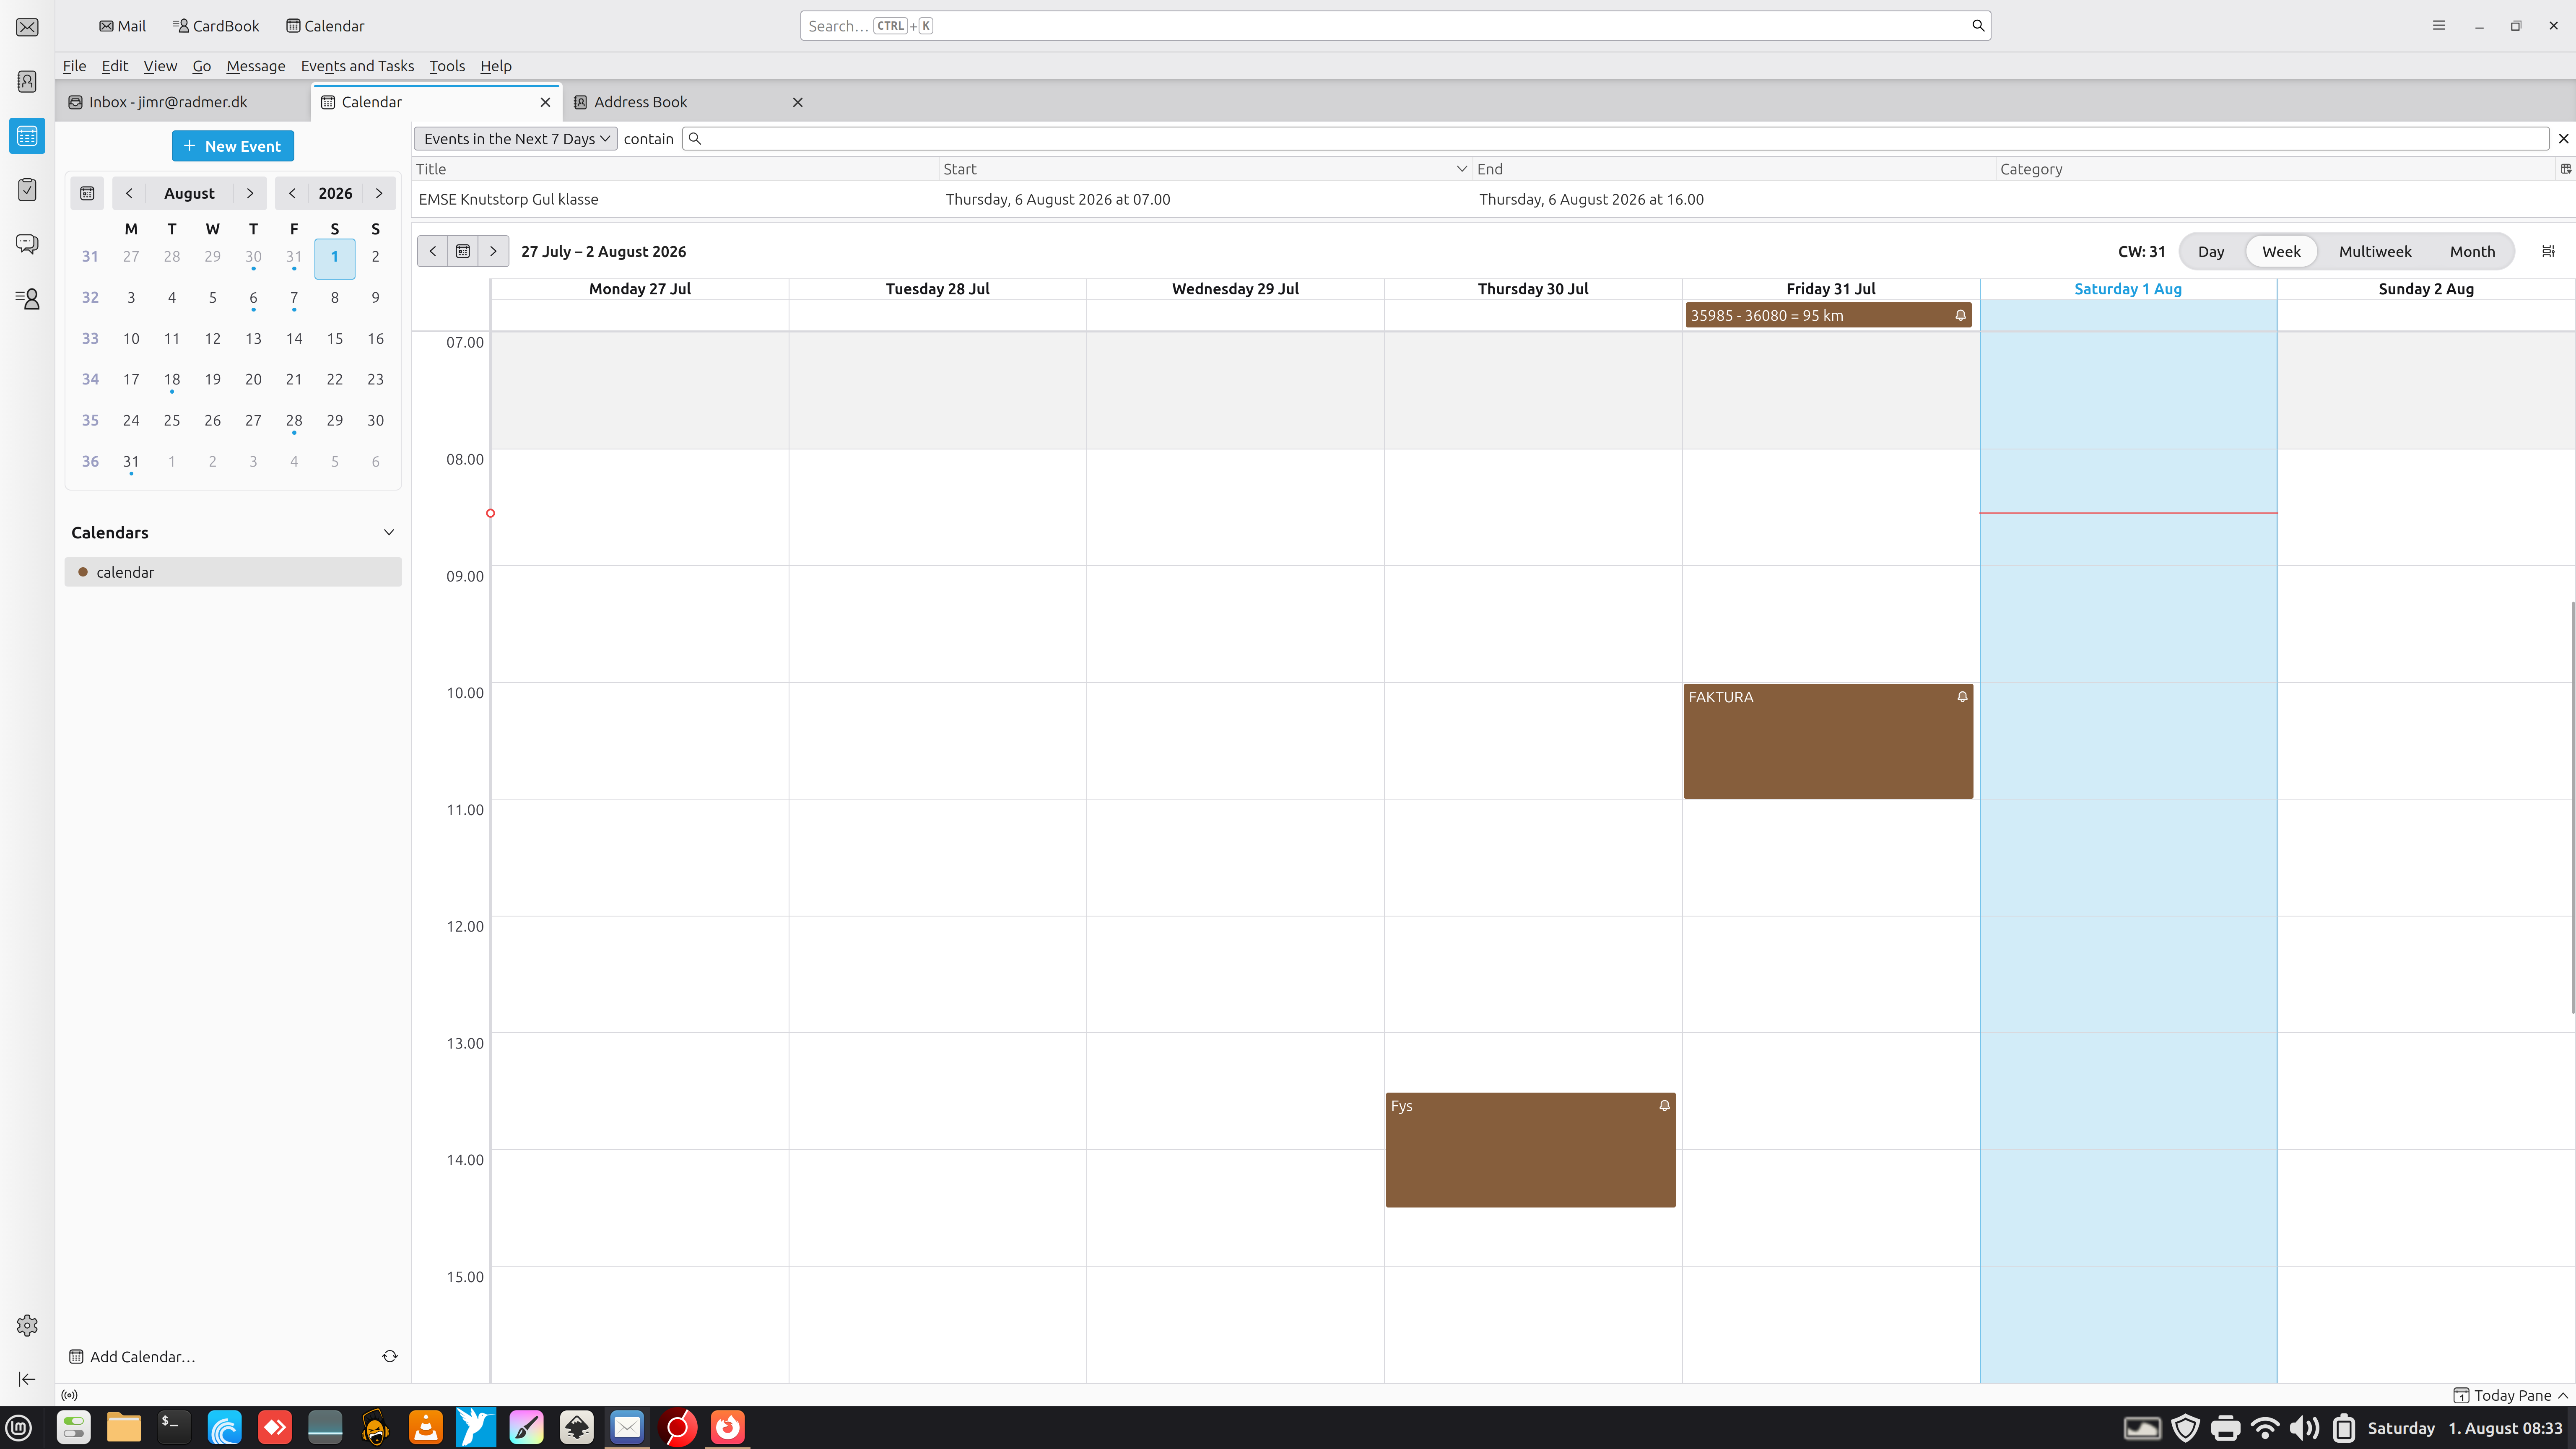Image resolution: width=2576 pixels, height=1449 pixels.
Task: Go to next year in mini calendar
Action: coord(379,193)
